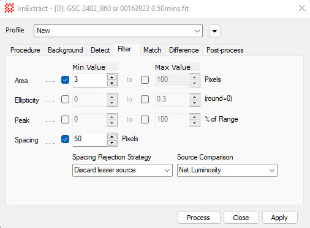Image resolution: width=310 pixels, height=228 pixels.
Task: Increase the Spacing value with up arrow
Action: tap(112, 136)
